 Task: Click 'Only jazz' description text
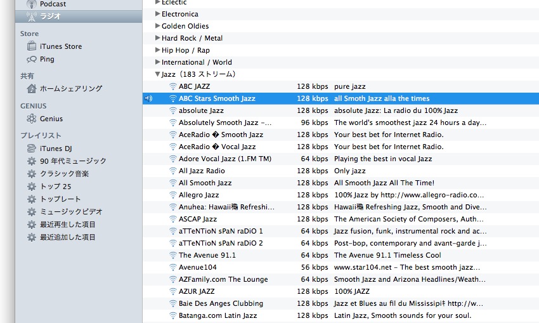click(x=349, y=171)
